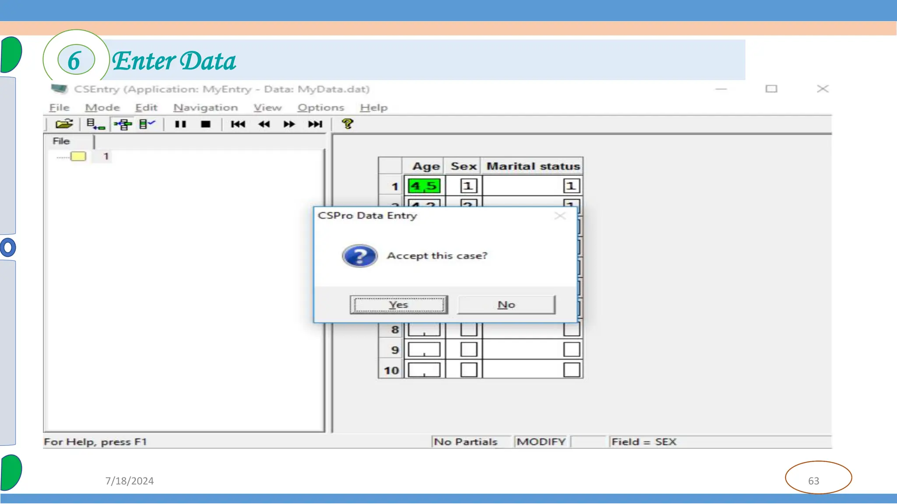Viewport: 897px width, 504px height.
Task: Click the Age field in row 10
Action: pos(424,370)
